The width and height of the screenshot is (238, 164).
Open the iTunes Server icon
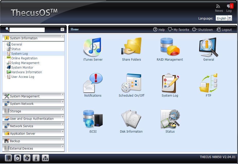[93, 47]
